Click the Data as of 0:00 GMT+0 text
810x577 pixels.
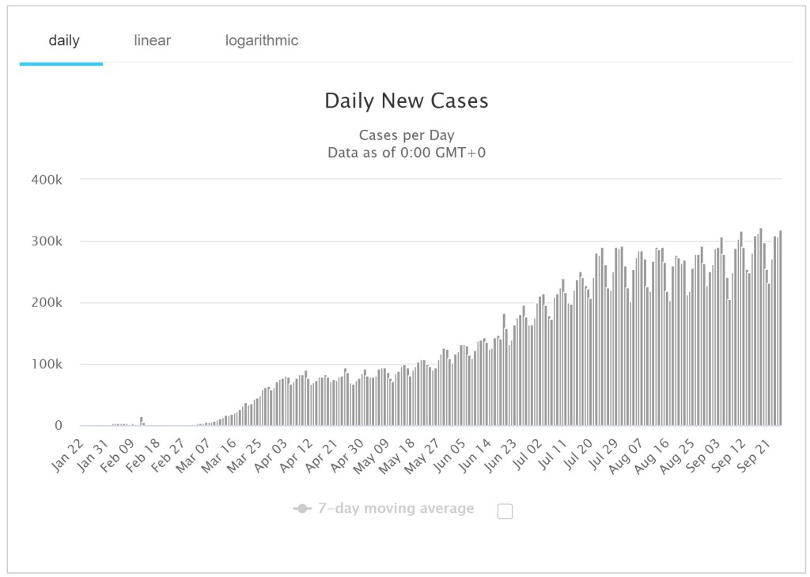(x=406, y=152)
